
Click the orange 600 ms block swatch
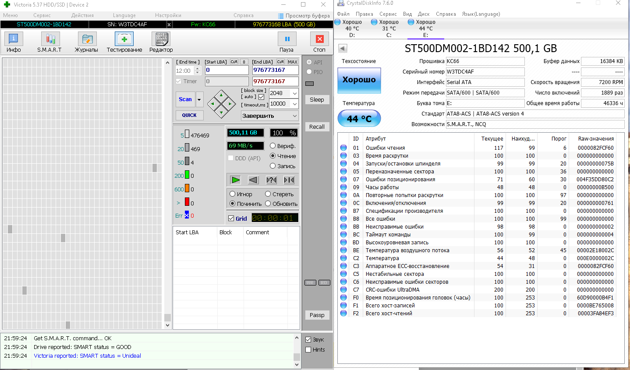187,188
